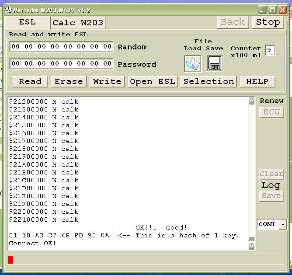Click the Renew ECU button
Screen dimensions: 292x275
pos(271,112)
